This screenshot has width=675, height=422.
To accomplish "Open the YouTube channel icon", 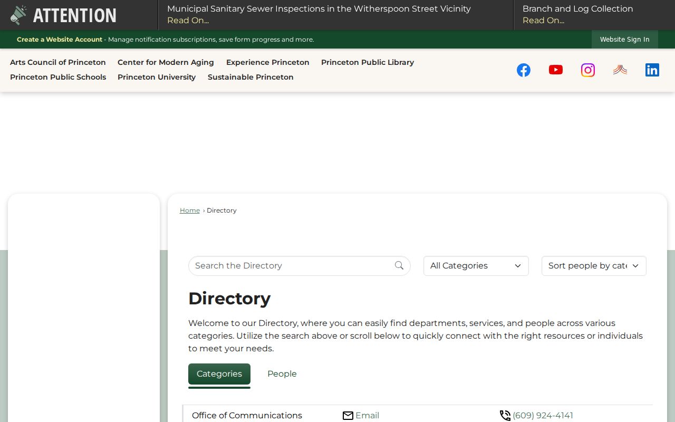I will pos(556,70).
